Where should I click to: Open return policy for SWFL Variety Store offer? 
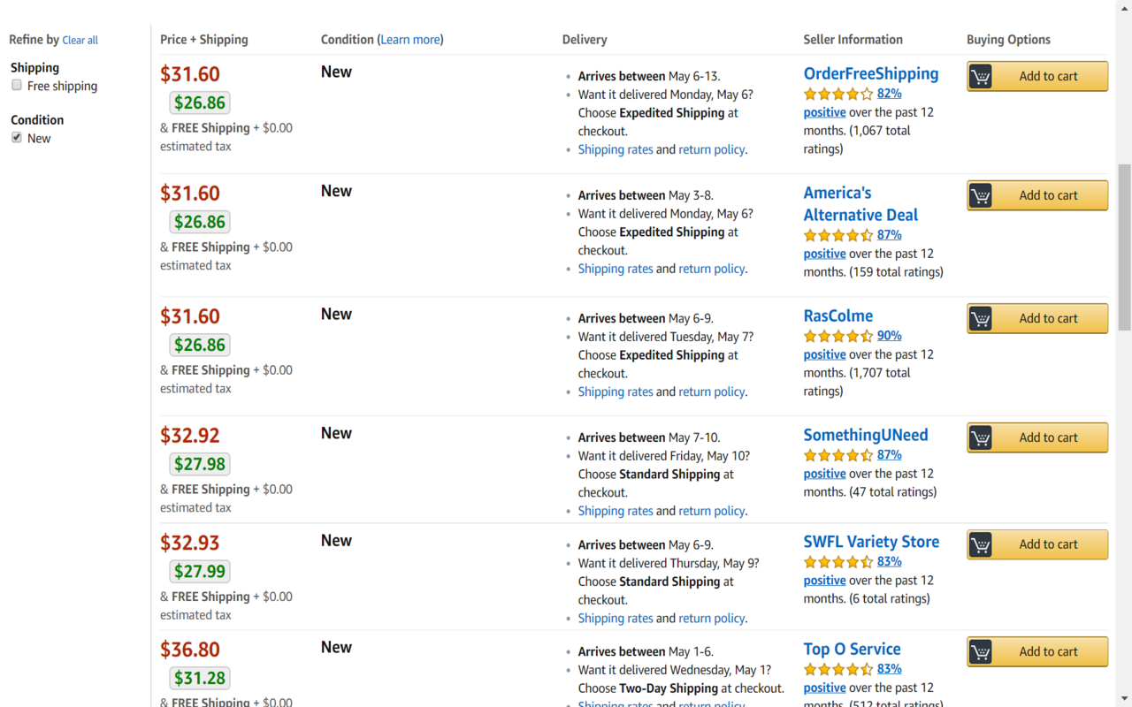(x=712, y=618)
